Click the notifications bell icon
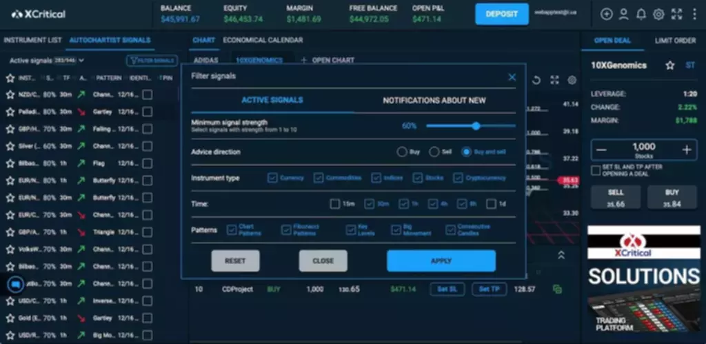The height and width of the screenshot is (344, 706). click(641, 14)
